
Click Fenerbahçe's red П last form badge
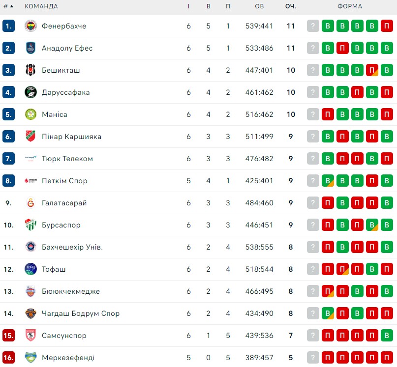pyautogui.click(x=387, y=26)
